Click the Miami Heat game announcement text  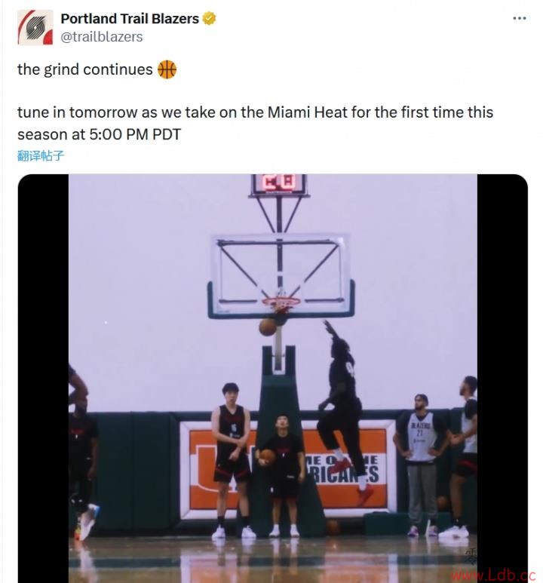pos(255,123)
